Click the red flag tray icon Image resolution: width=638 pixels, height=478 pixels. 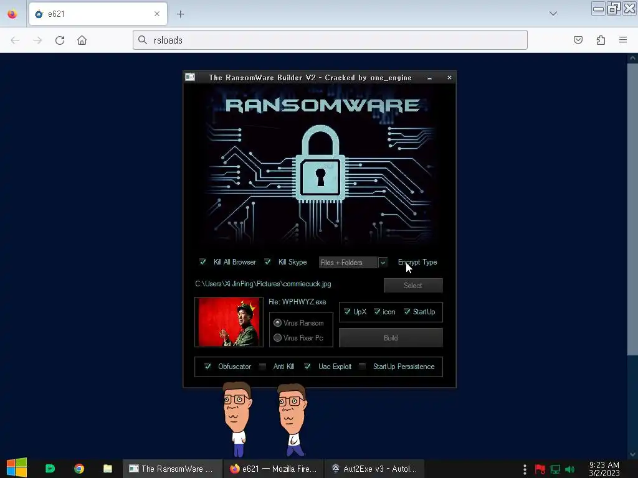[540, 469]
